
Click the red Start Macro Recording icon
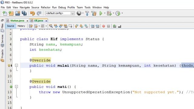pyautogui.click(x=104, y=26)
